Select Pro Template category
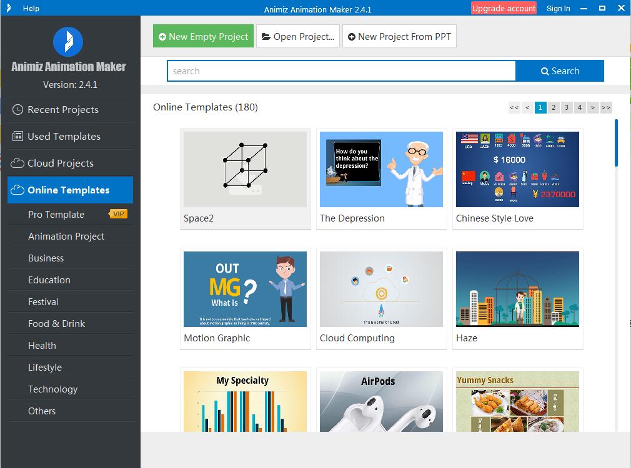 (70, 214)
